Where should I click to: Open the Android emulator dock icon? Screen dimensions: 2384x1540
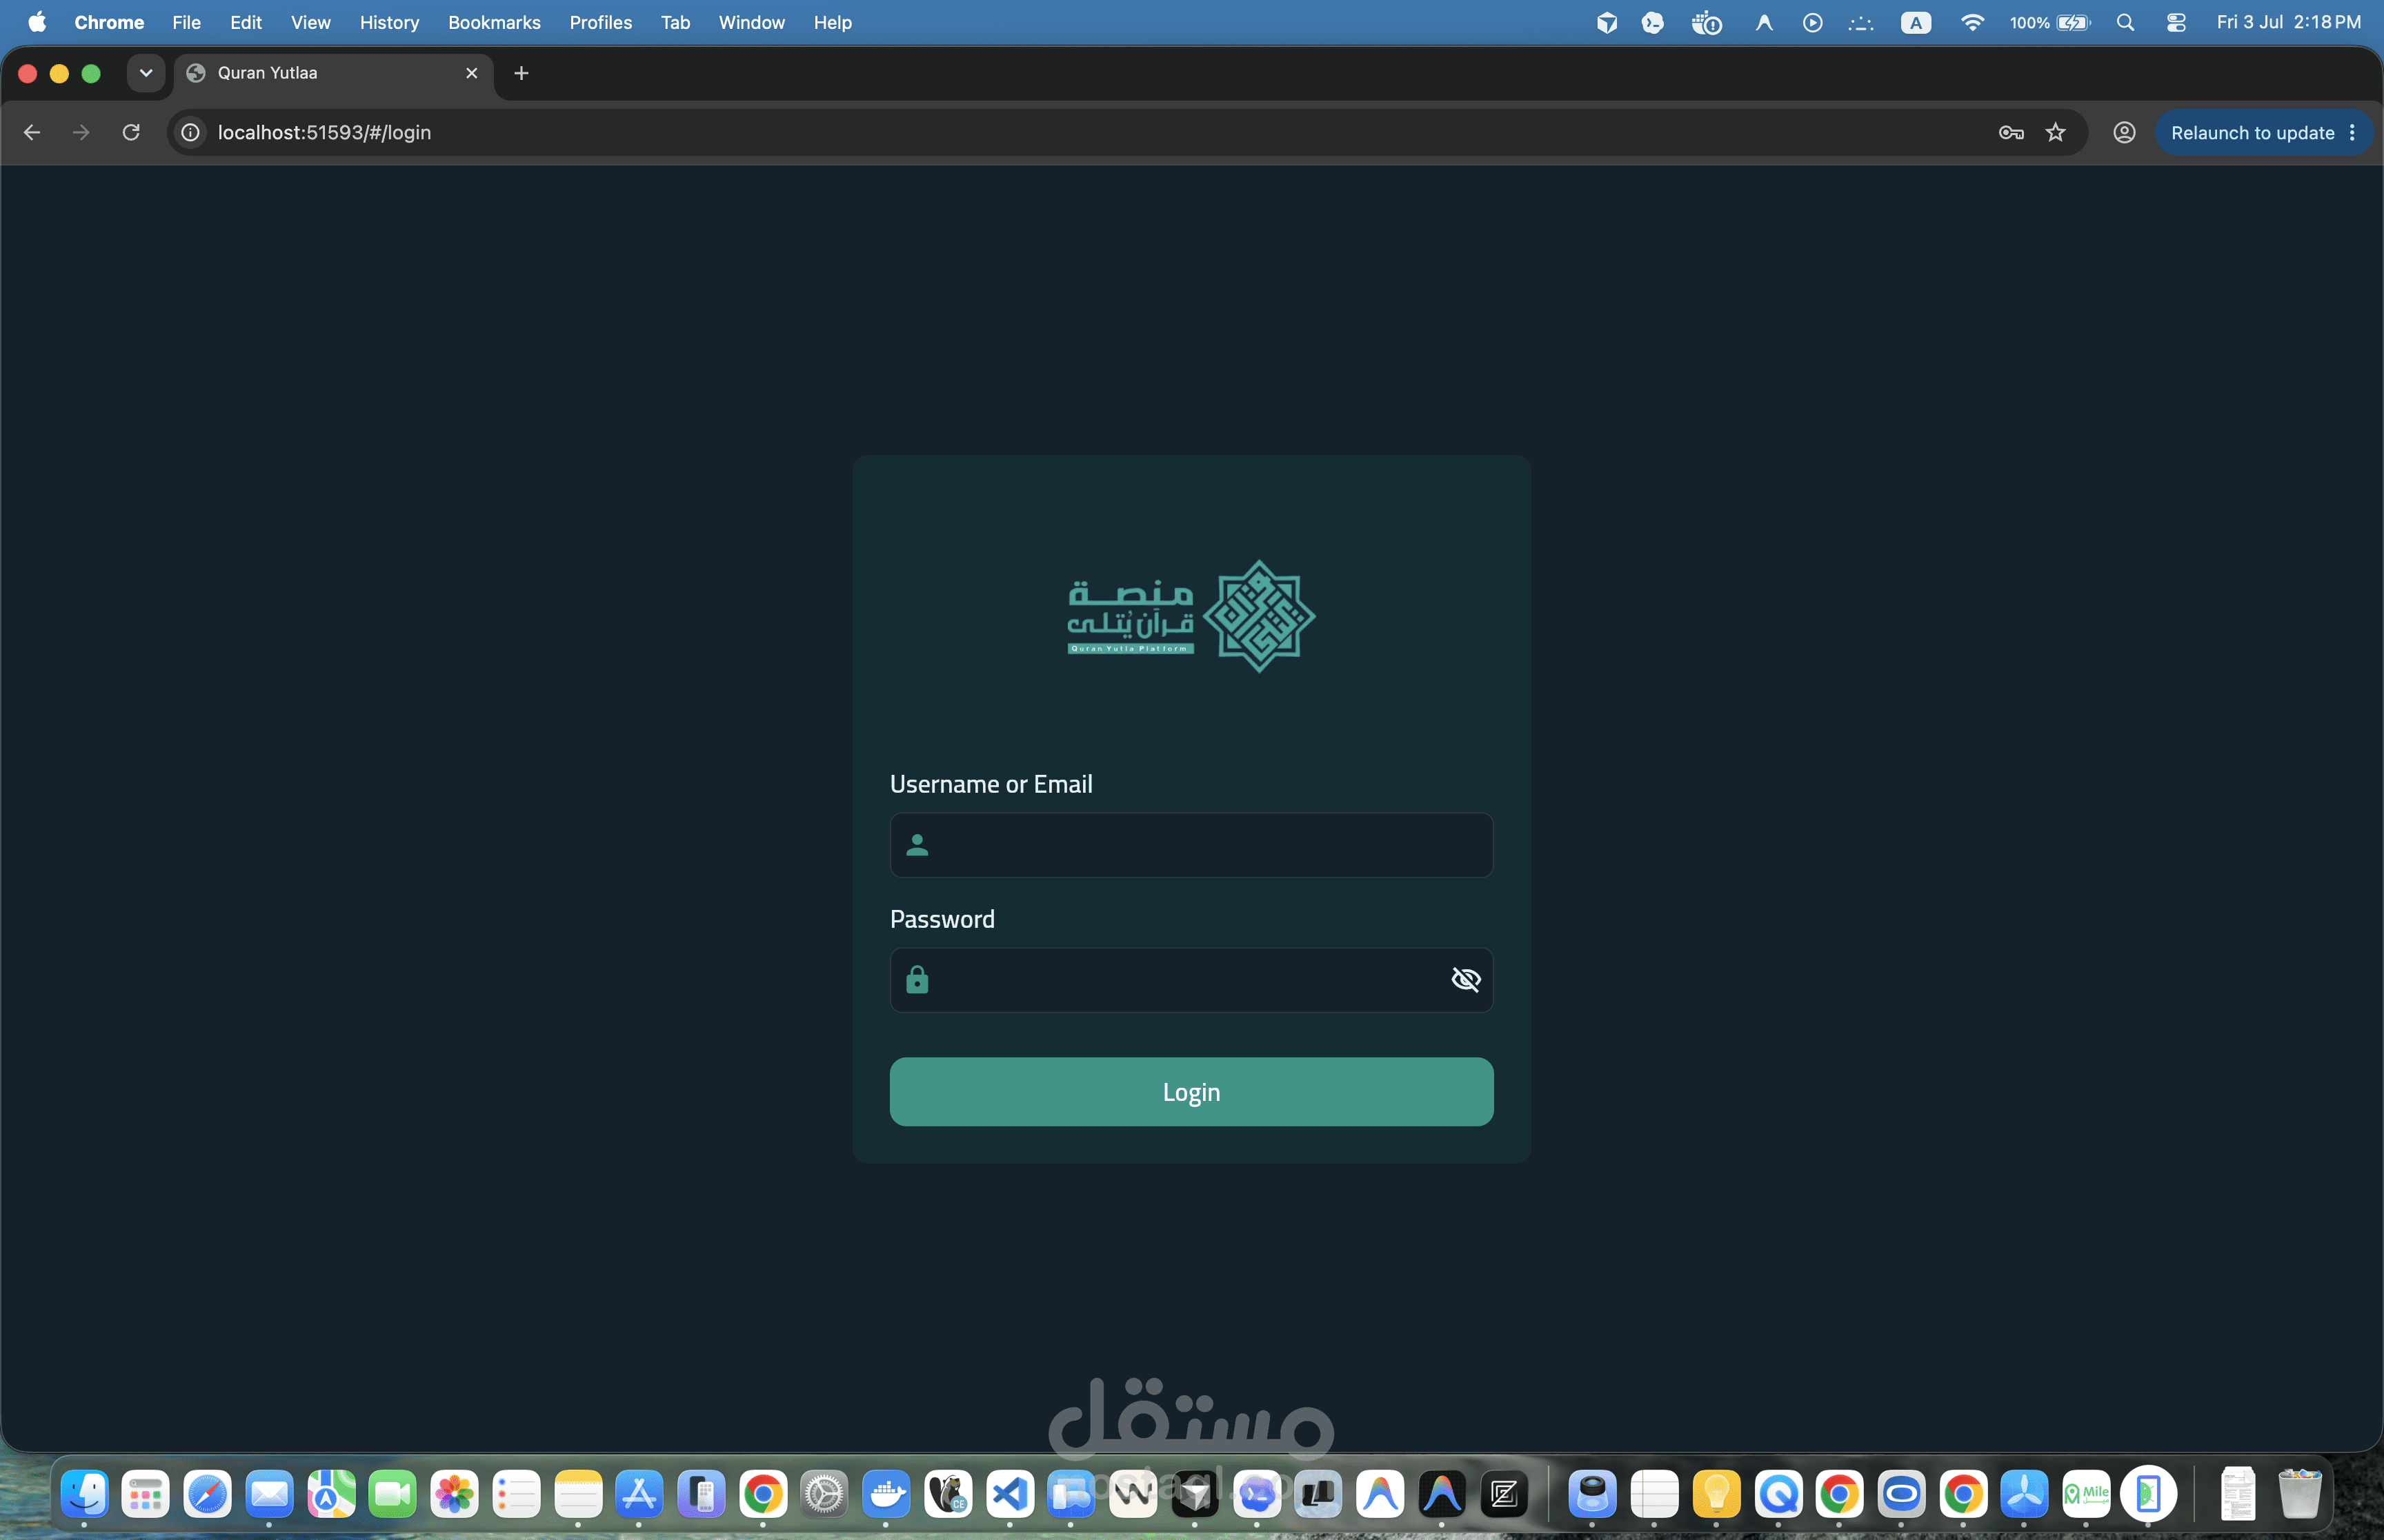click(x=2148, y=1494)
